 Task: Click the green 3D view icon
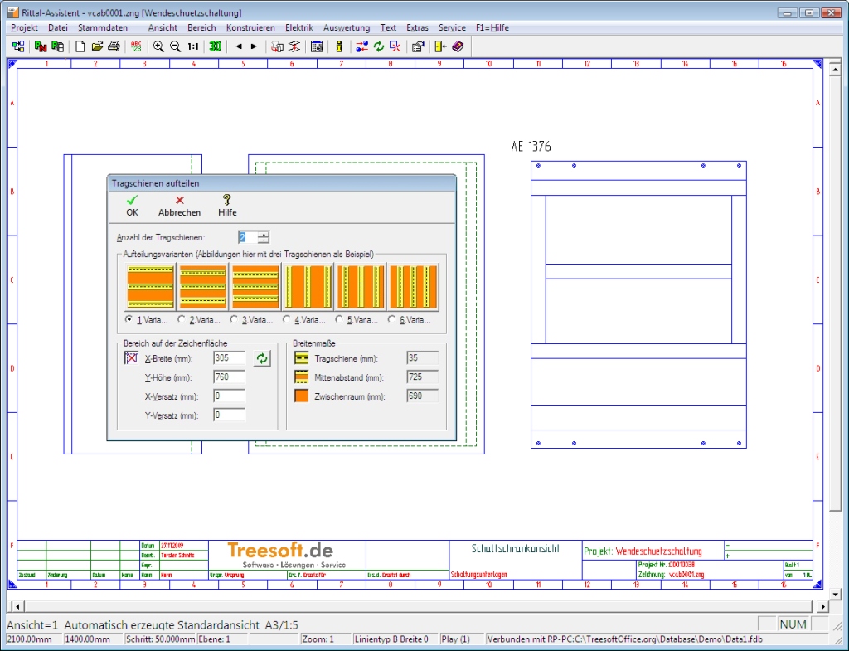(x=215, y=46)
